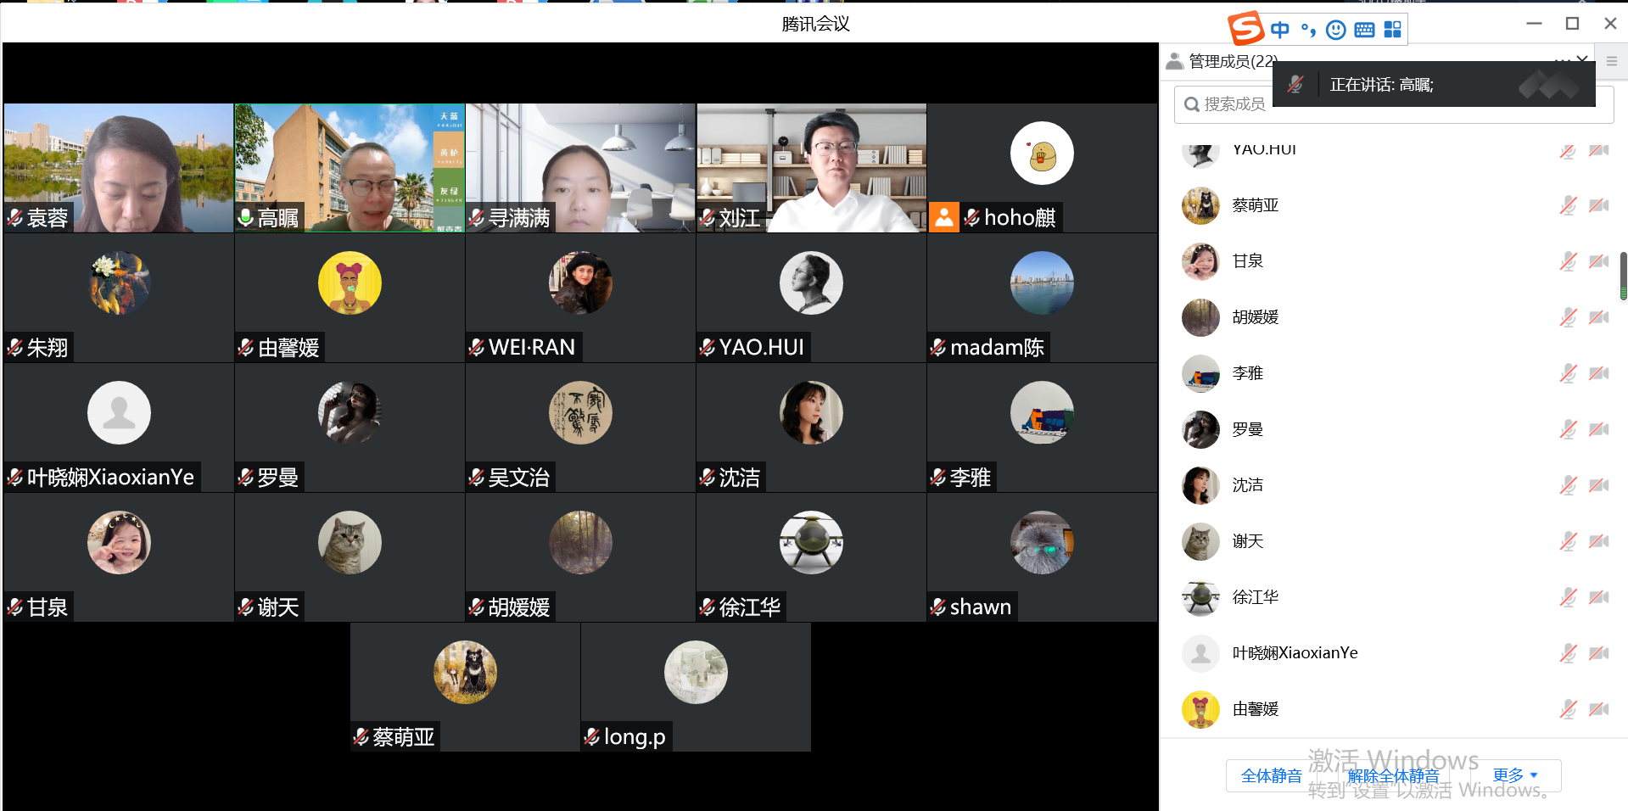Toggle Sogou punctuation mode icon
Screen dimensions: 1628x811
(x=1308, y=30)
